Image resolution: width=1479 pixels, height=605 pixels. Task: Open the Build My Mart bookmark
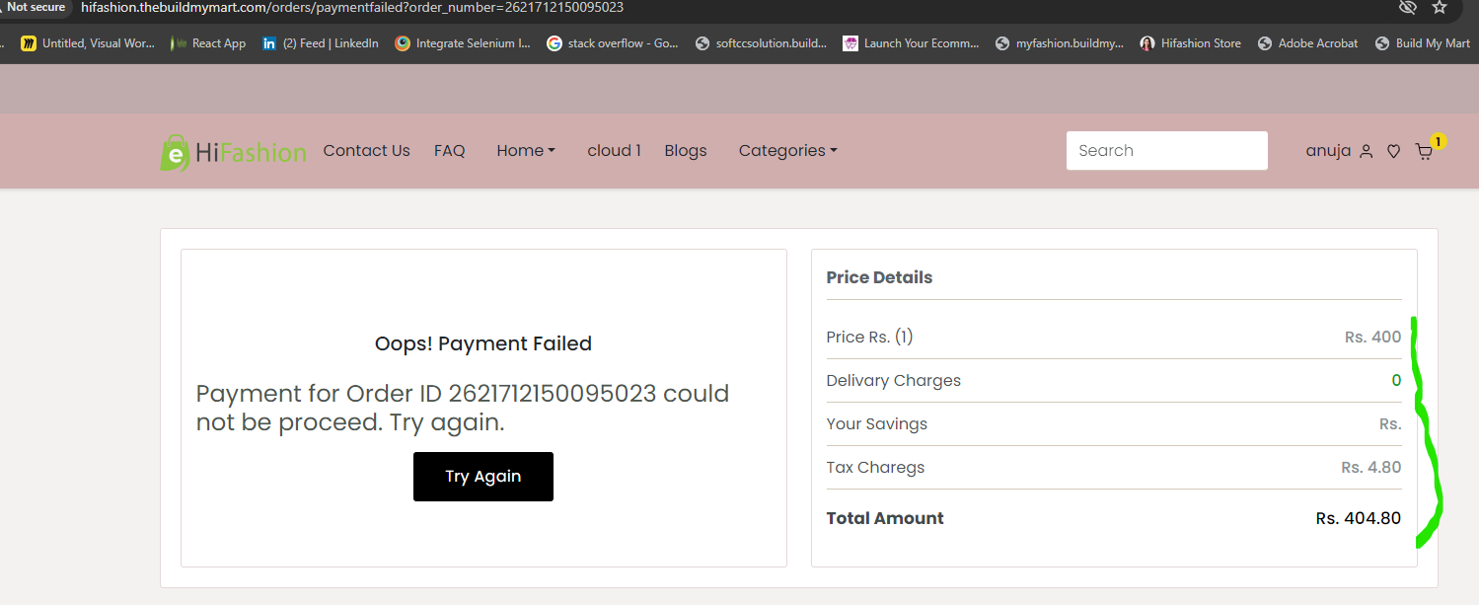(x=1423, y=43)
